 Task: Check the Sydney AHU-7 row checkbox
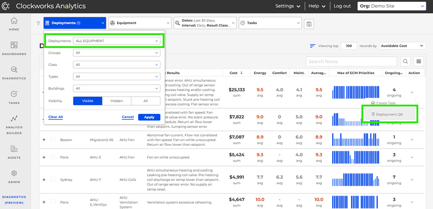pyautogui.click(x=53, y=179)
